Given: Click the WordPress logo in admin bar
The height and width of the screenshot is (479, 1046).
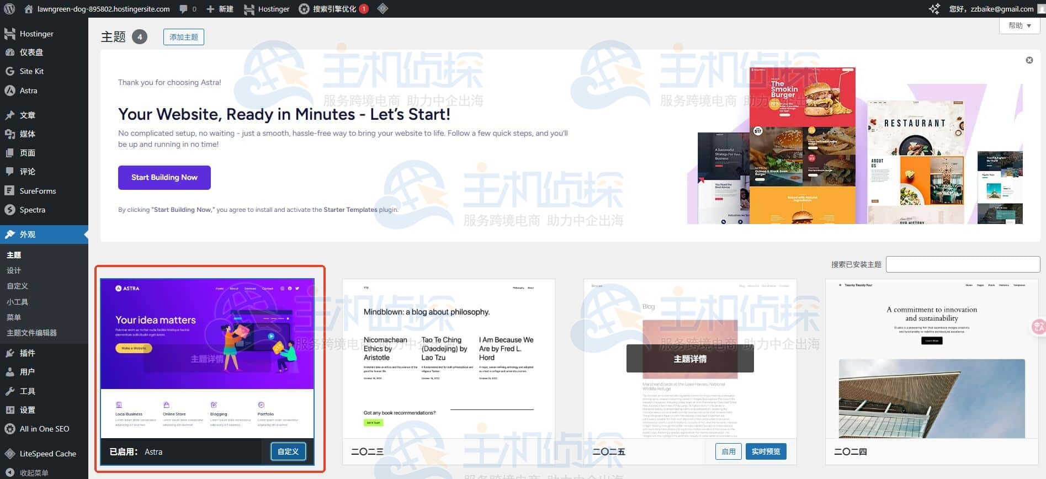Looking at the screenshot, I should point(9,9).
